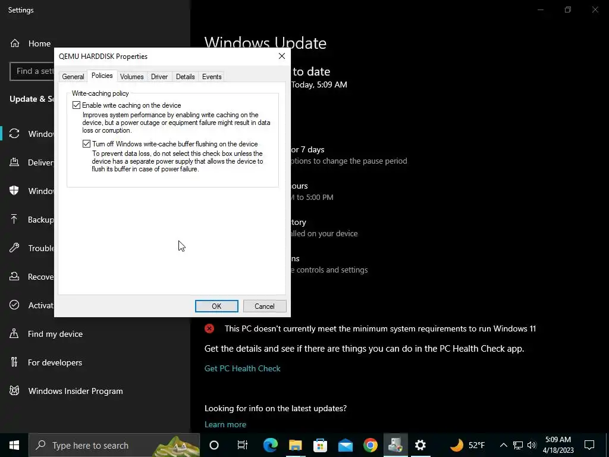This screenshot has width=609, height=457.
Task: Click the network icon in system tray
Action: [x=518, y=445]
